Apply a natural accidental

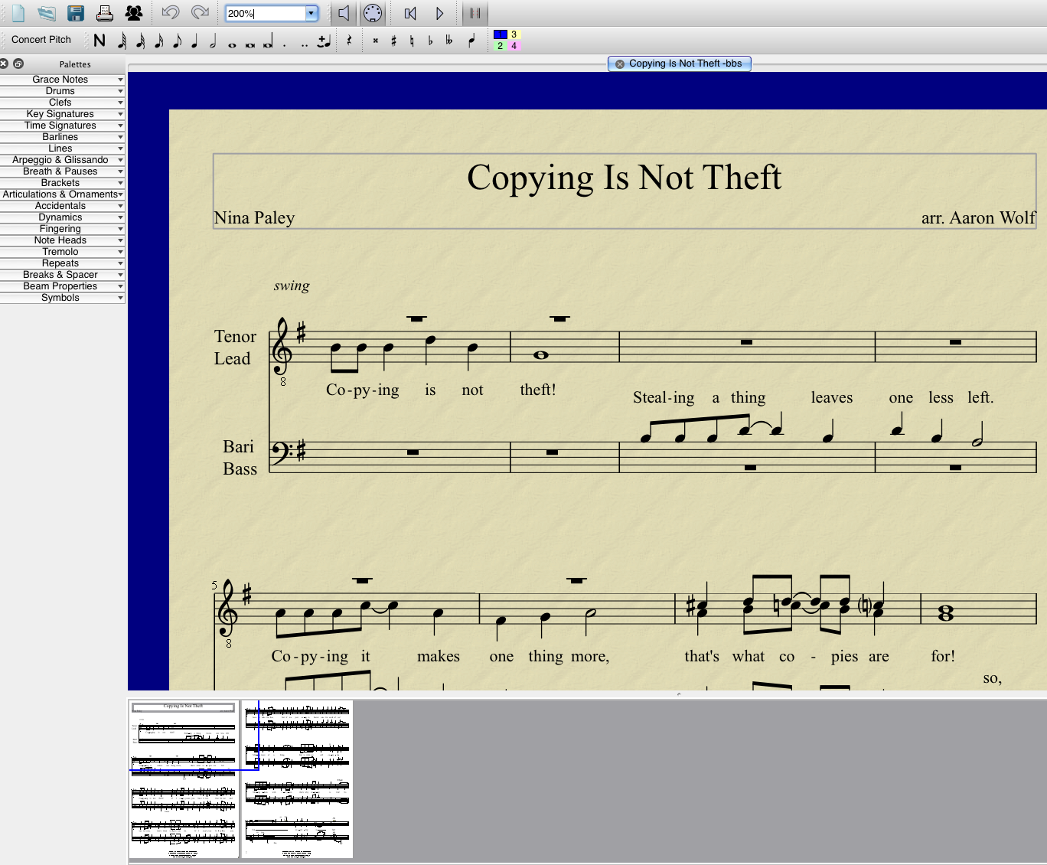[412, 41]
